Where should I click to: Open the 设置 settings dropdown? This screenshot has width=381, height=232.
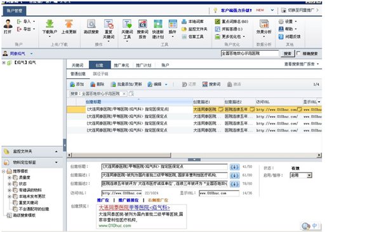[x=296, y=22]
